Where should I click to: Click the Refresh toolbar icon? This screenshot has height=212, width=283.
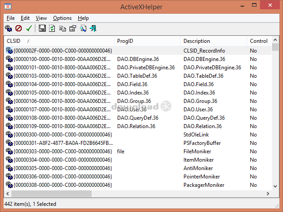[52, 28]
